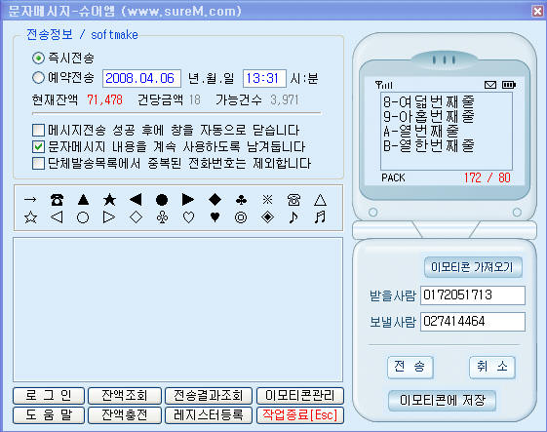Uncheck the keep message content checkbox
Viewport: 547px width, 432px height.
pyautogui.click(x=38, y=147)
